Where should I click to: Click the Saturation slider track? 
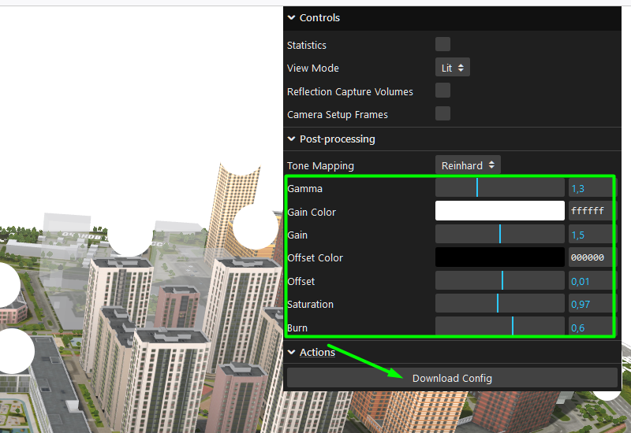pyautogui.click(x=500, y=303)
